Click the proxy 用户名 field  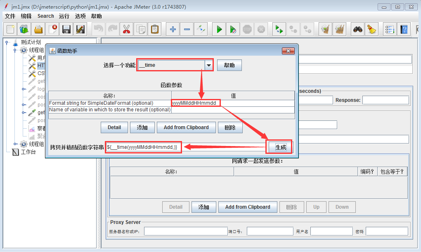(331, 231)
